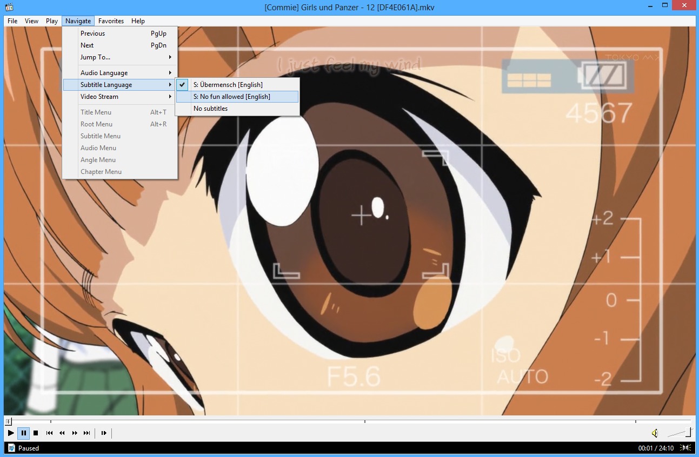Viewport: 699px width, 457px height.
Task: Click the Pause button
Action: pyautogui.click(x=23, y=433)
